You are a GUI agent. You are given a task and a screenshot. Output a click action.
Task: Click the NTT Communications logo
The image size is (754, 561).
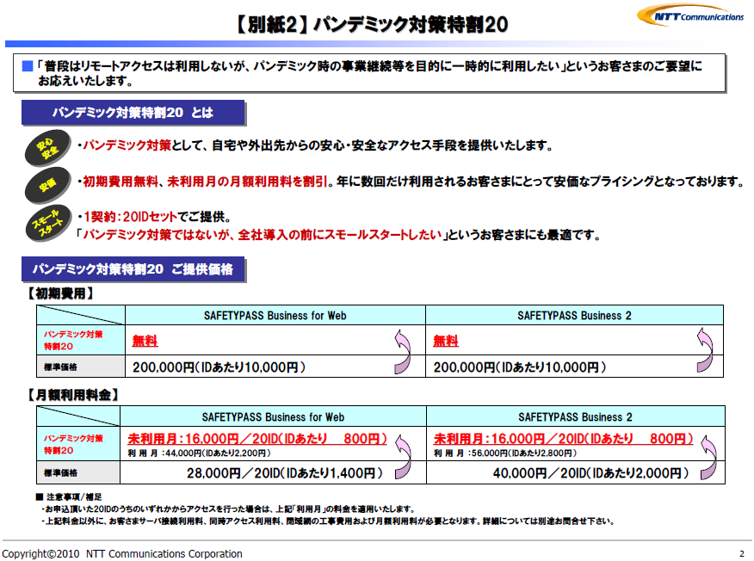(690, 15)
